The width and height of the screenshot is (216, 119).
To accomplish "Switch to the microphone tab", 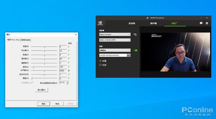I will click(132, 24).
